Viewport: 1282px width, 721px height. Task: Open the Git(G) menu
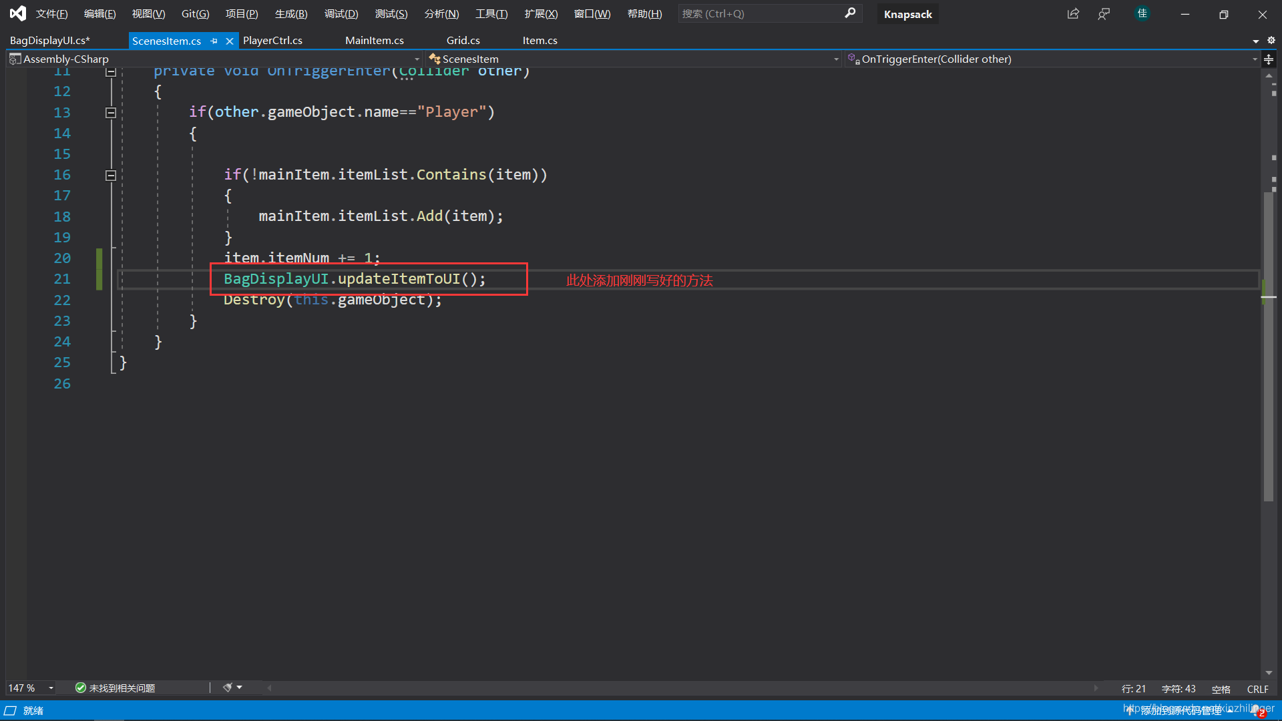coord(196,14)
